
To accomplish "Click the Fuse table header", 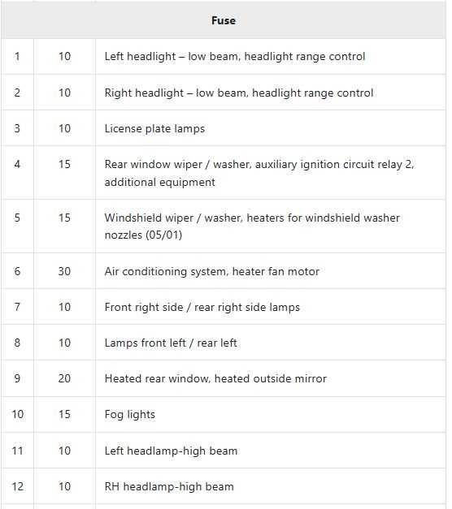I will click(x=224, y=20).
